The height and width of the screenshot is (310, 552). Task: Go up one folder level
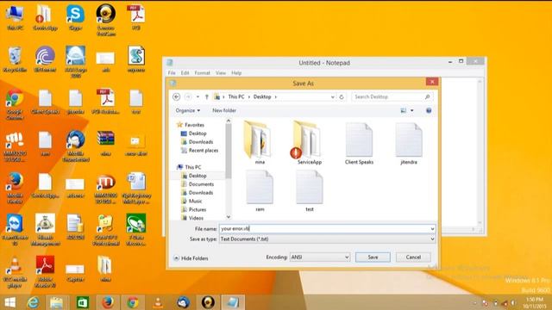click(x=207, y=96)
